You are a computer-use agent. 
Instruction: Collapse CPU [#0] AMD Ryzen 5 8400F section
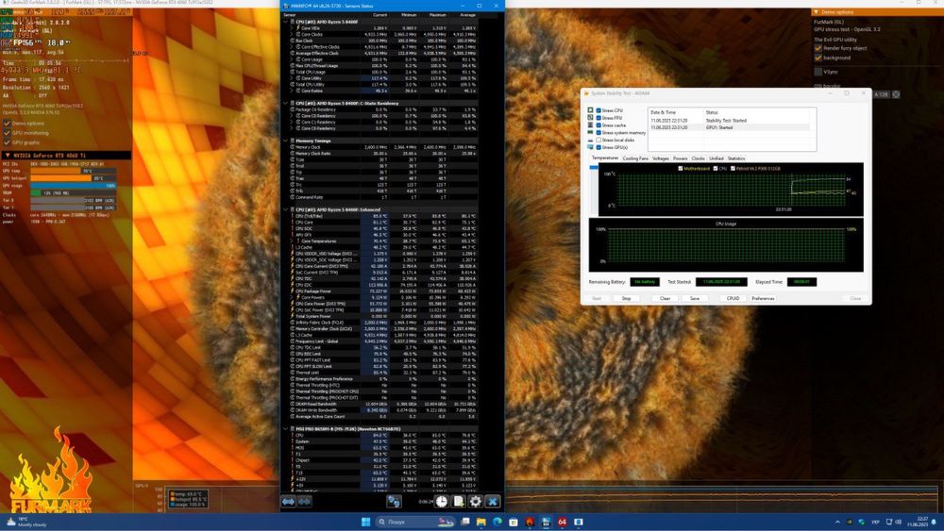pyautogui.click(x=285, y=22)
